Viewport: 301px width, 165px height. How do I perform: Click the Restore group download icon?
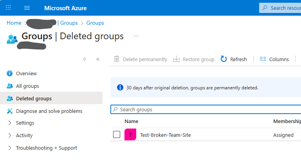coord(177,59)
